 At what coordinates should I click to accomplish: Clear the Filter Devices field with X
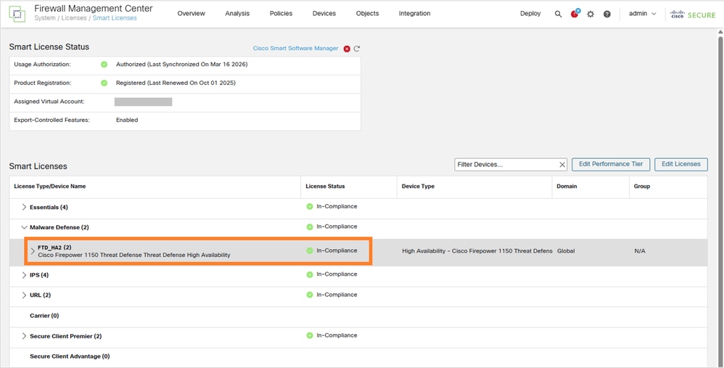tap(562, 164)
